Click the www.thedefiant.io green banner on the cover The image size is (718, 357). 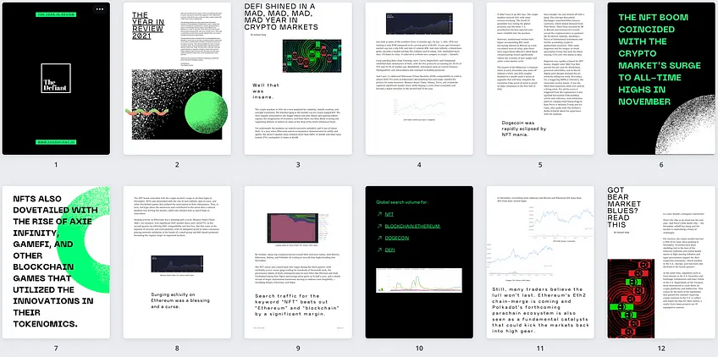click(56, 142)
